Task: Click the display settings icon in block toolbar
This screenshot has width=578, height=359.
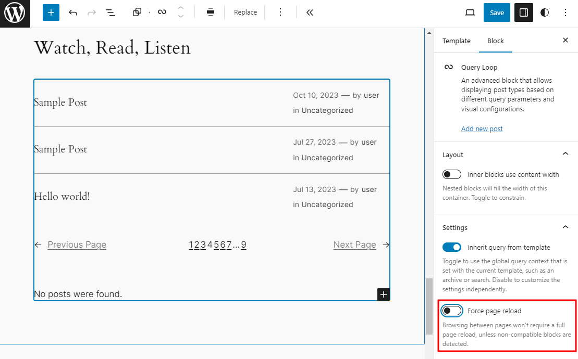Action: [210, 12]
